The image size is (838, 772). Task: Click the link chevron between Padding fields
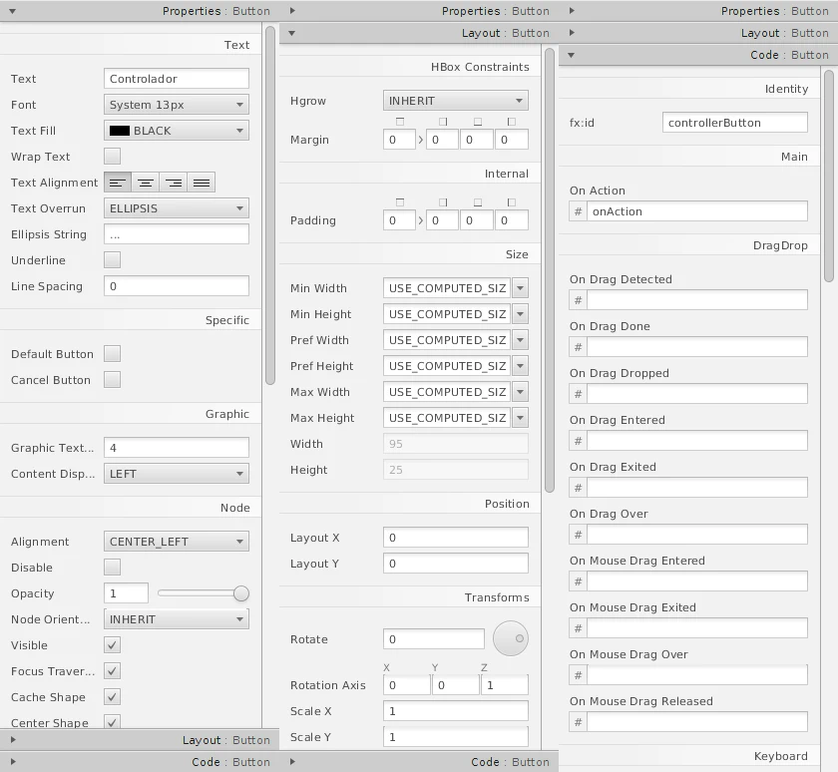(421, 221)
